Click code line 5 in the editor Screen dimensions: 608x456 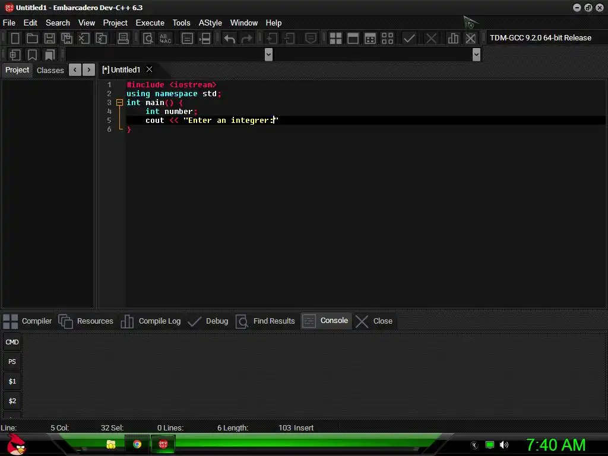366,121
